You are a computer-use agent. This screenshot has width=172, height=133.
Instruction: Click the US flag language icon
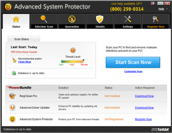point(153,3)
